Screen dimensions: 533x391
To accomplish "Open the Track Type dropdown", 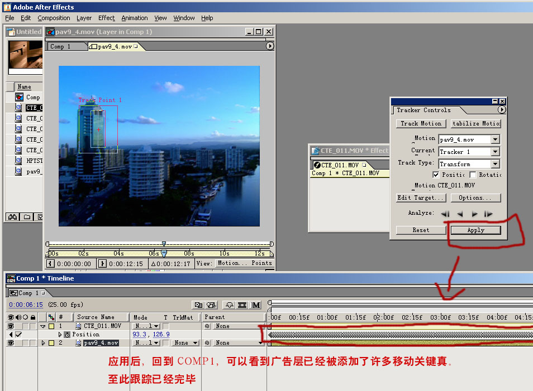I will [495, 164].
